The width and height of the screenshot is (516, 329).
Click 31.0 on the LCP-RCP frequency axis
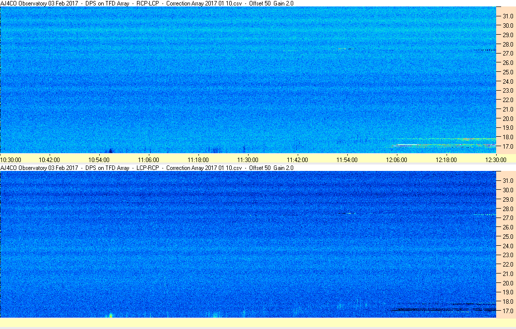coord(508,181)
